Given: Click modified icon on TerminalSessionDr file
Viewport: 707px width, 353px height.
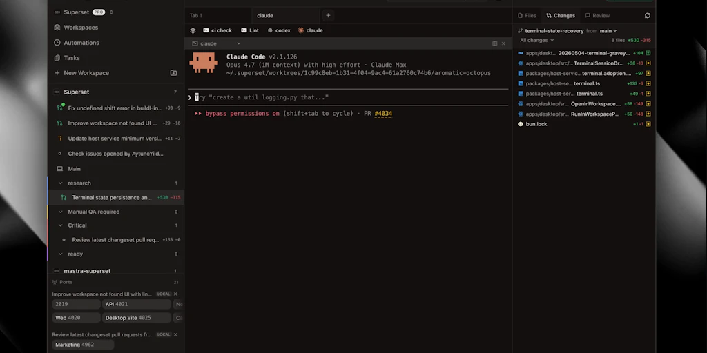Looking at the screenshot, I should pos(648,63).
